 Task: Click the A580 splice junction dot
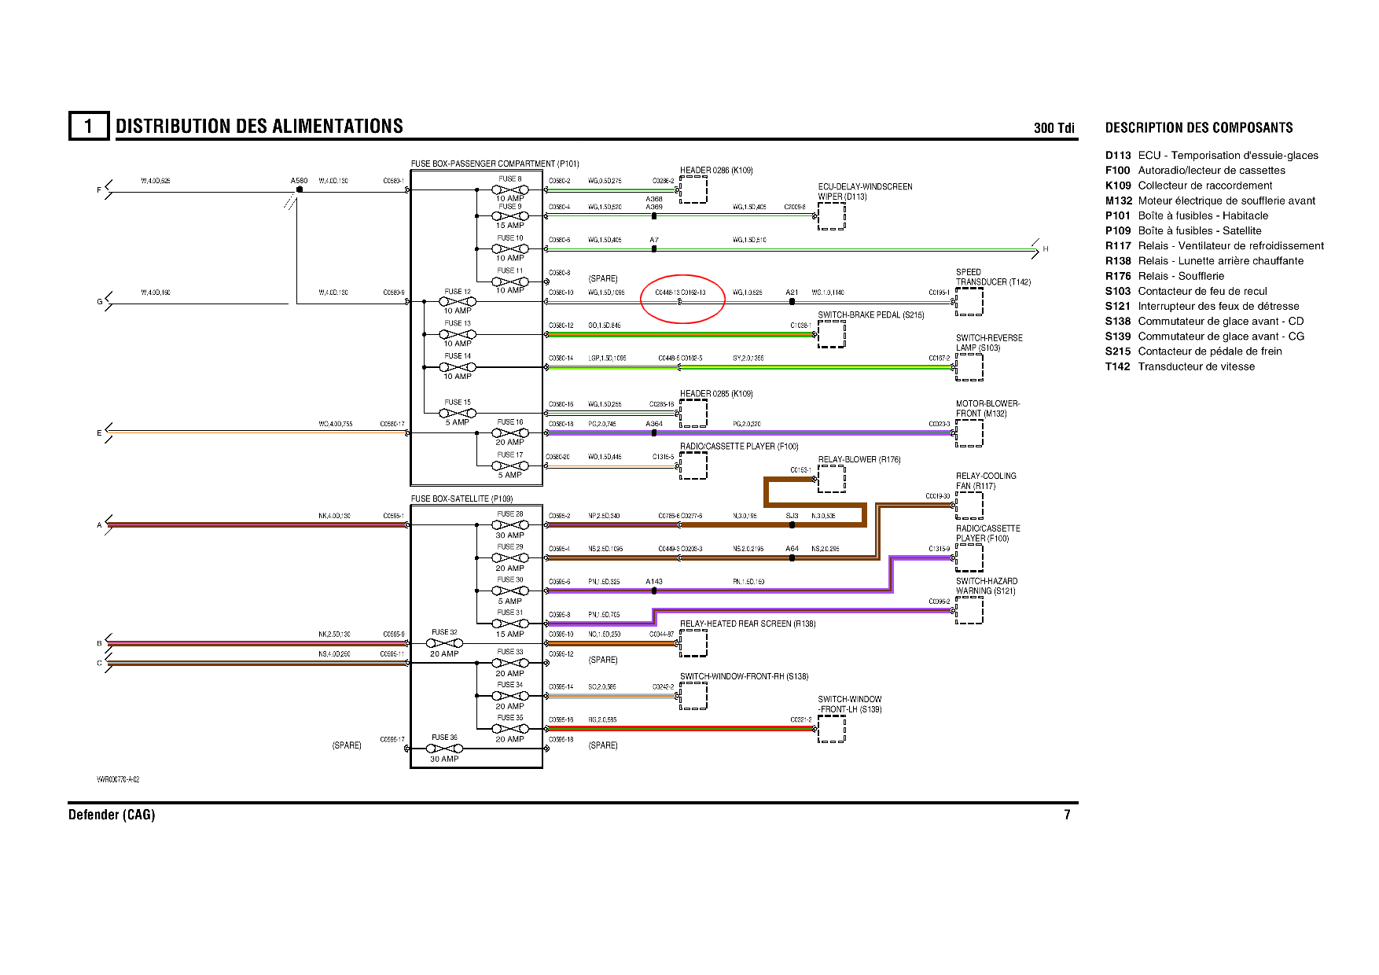pyautogui.click(x=299, y=189)
